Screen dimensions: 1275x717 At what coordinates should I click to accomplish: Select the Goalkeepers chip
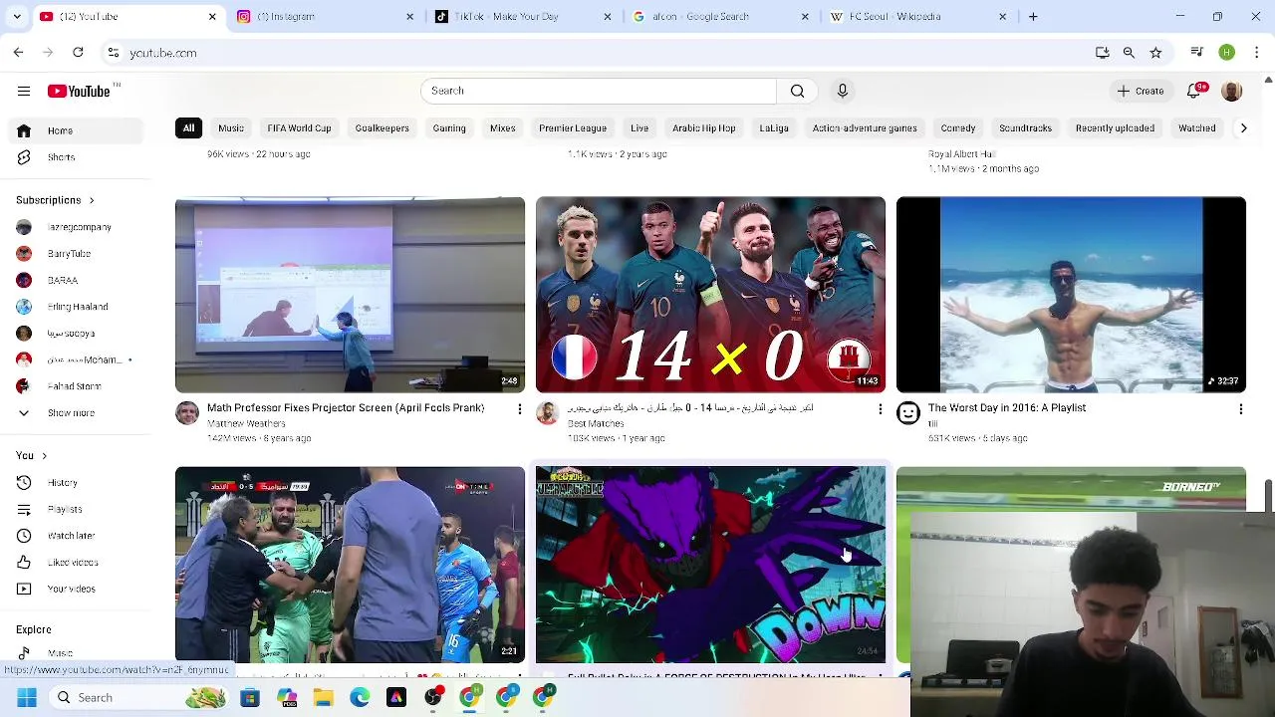(382, 128)
